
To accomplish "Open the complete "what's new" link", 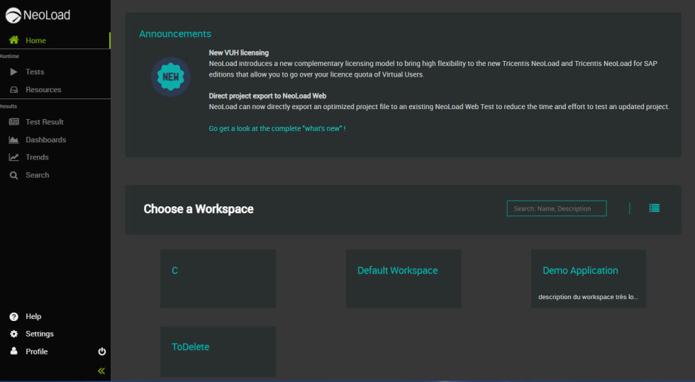I will (277, 128).
